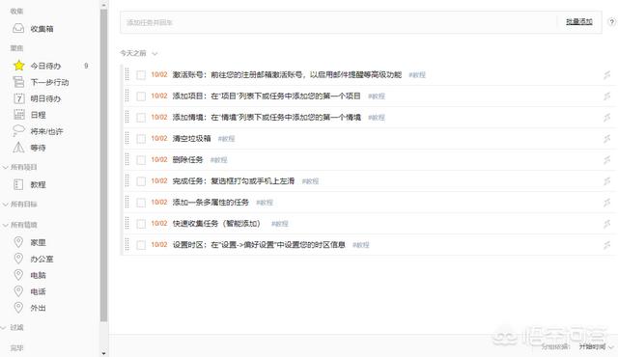Open 今日待办 view in sidebar
The image size is (618, 357).
(x=45, y=66)
